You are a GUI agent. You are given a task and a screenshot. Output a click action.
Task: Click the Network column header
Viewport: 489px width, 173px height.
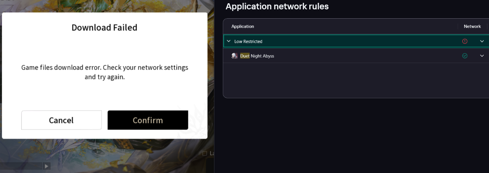tap(472, 26)
